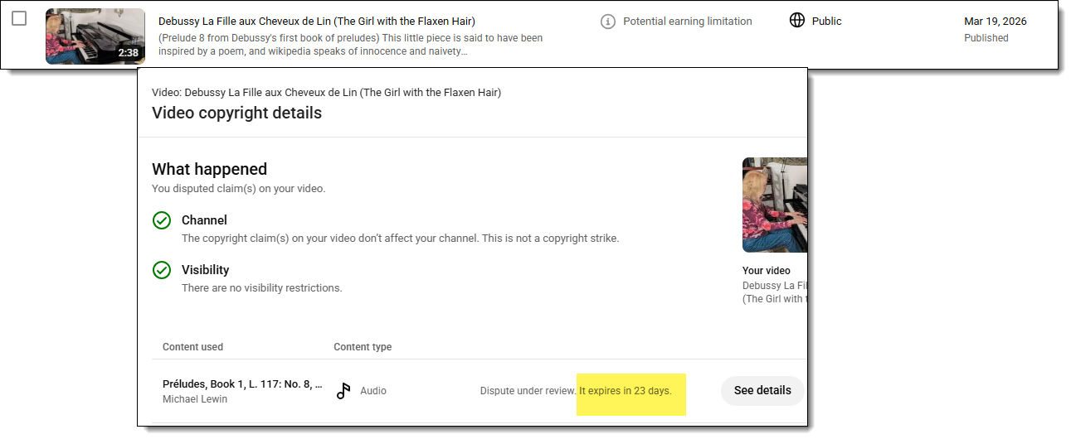Click the Michael Lewin claimant name

(x=195, y=399)
